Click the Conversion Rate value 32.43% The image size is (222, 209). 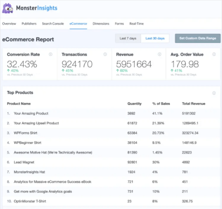click(22, 64)
